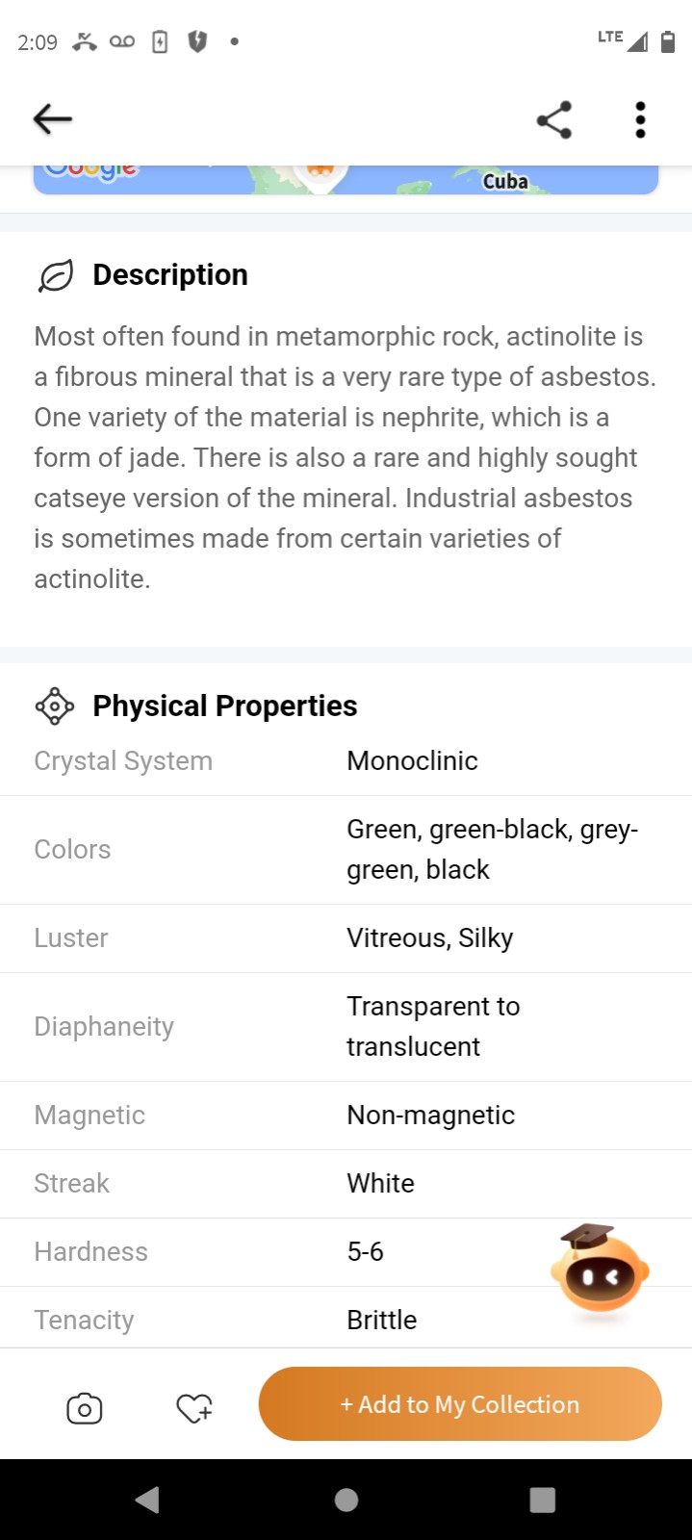Tap the Streak row labeled White
Image resolution: width=692 pixels, height=1540 pixels.
click(346, 1184)
